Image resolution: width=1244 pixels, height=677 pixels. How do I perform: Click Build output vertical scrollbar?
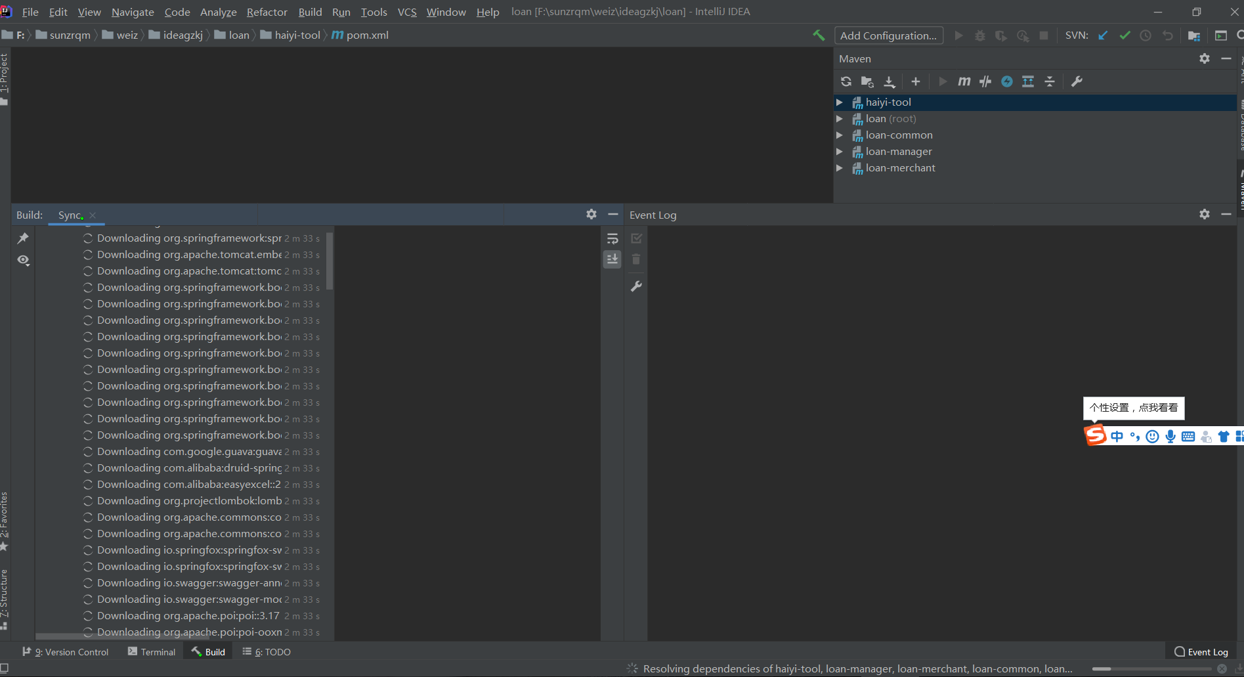[330, 261]
